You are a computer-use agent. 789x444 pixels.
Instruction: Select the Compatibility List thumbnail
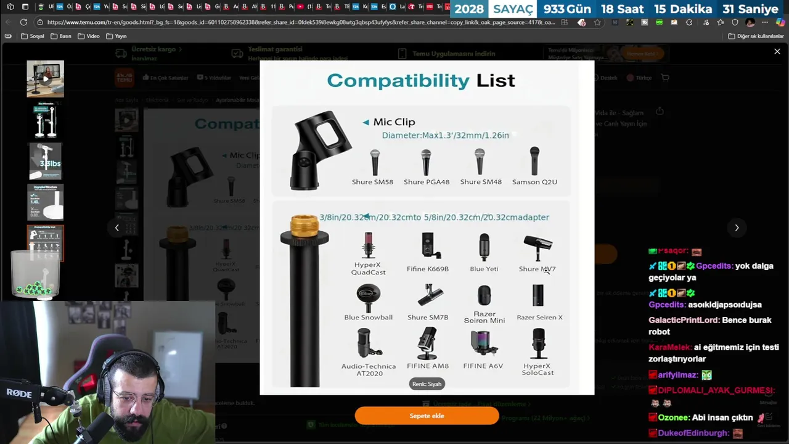[x=45, y=242]
